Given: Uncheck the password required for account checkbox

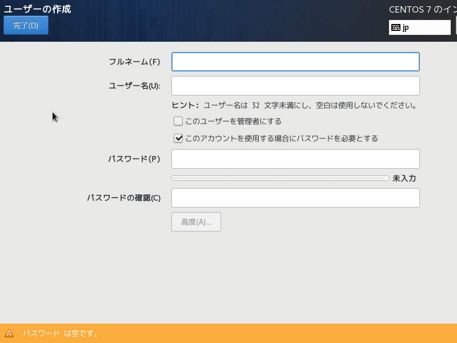Looking at the screenshot, I should coord(178,138).
